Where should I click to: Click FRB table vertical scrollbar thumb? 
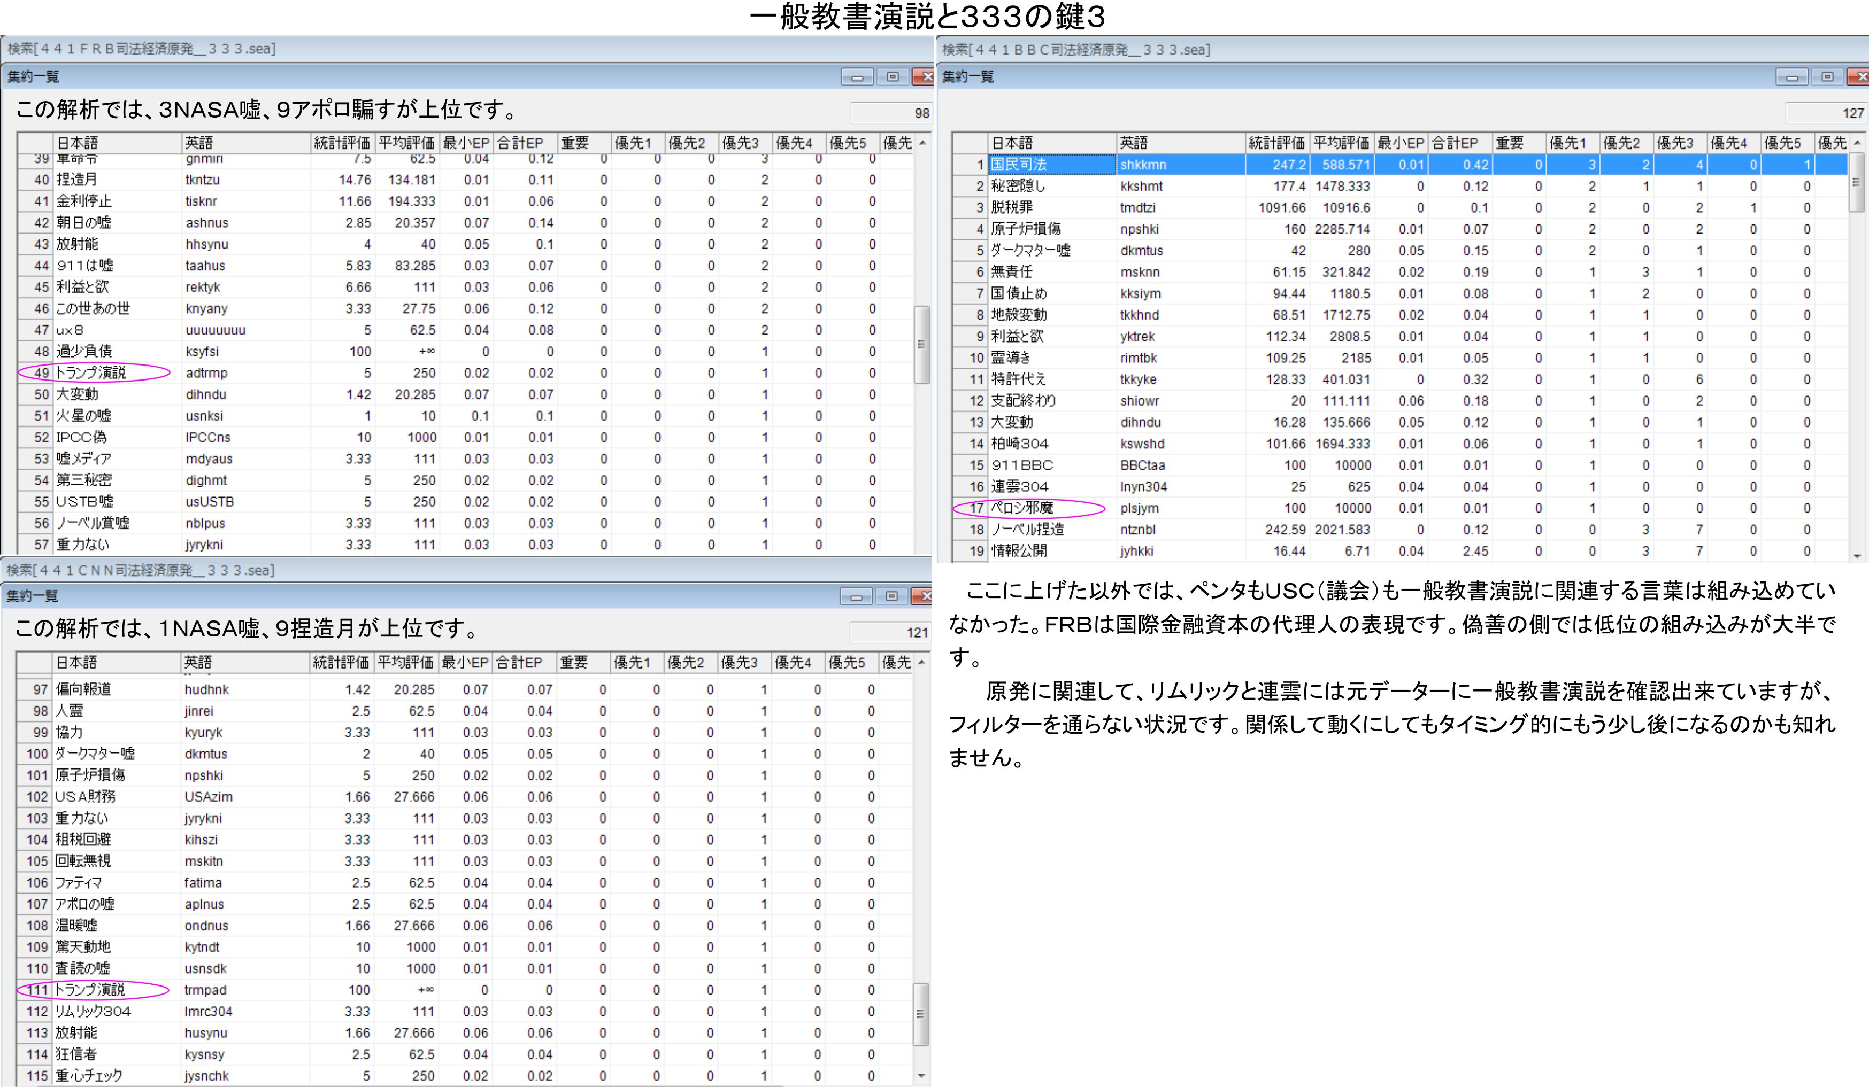922,345
